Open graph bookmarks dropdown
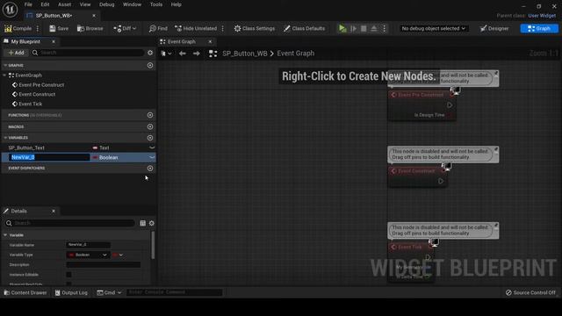 (166, 54)
